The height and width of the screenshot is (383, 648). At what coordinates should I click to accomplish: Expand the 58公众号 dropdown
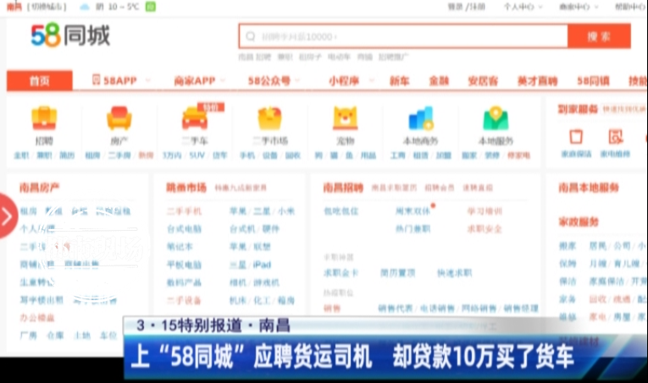point(297,80)
